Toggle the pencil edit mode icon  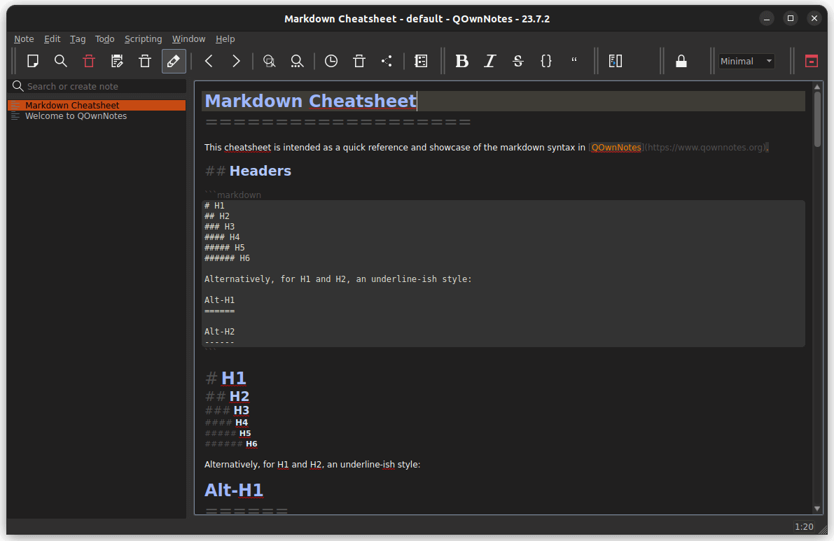(173, 61)
